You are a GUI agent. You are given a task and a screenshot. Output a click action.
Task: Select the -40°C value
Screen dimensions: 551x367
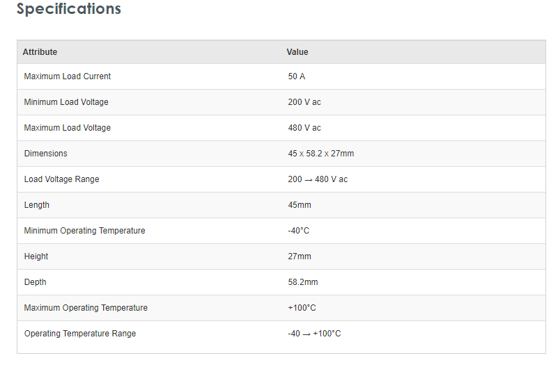pos(298,231)
